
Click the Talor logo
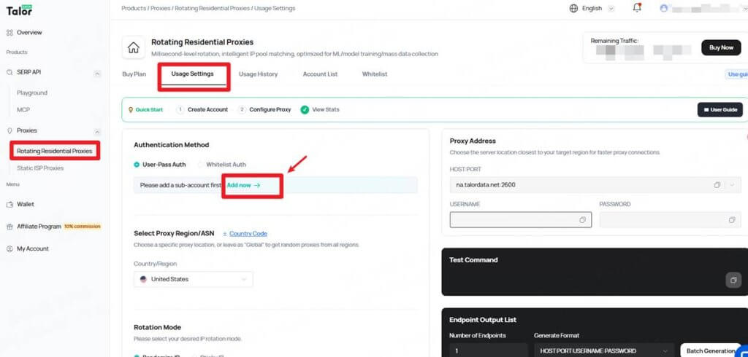(19, 9)
